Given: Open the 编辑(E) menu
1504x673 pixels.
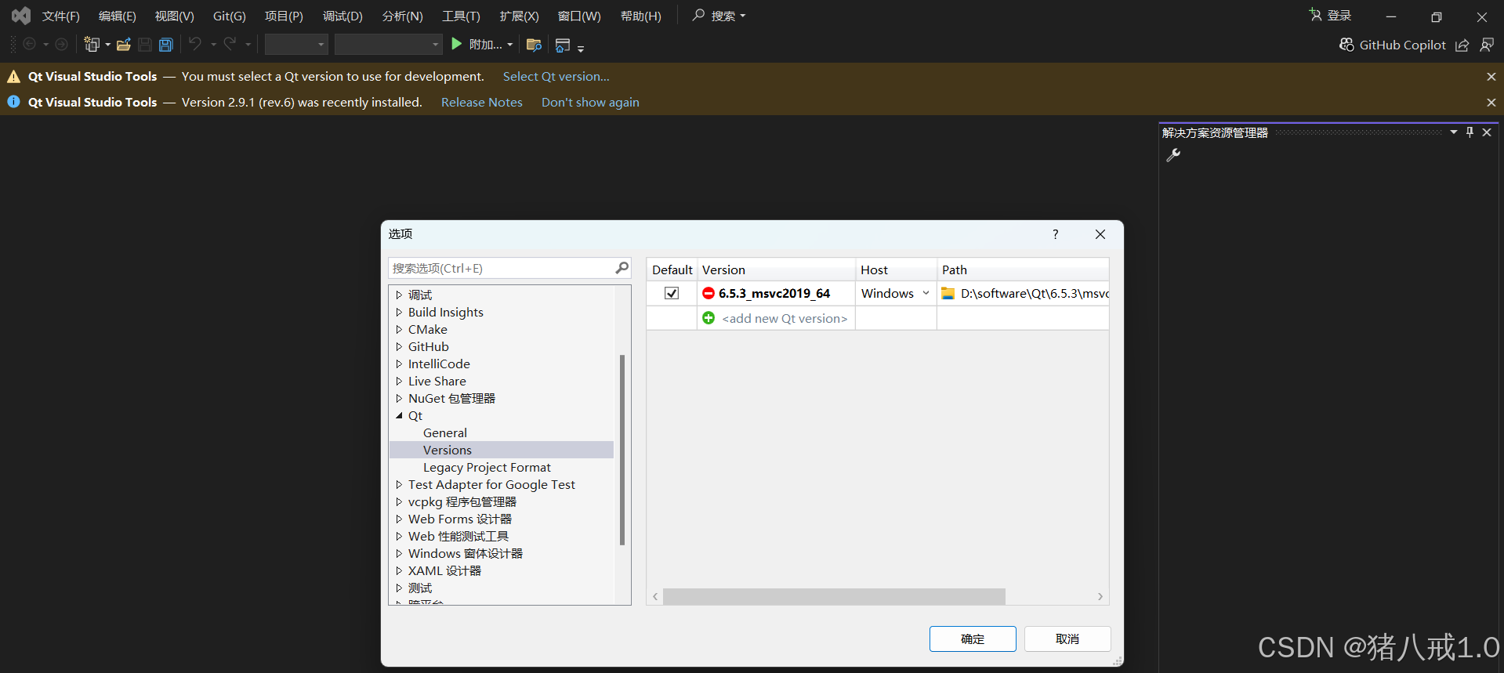Looking at the screenshot, I should (x=118, y=16).
